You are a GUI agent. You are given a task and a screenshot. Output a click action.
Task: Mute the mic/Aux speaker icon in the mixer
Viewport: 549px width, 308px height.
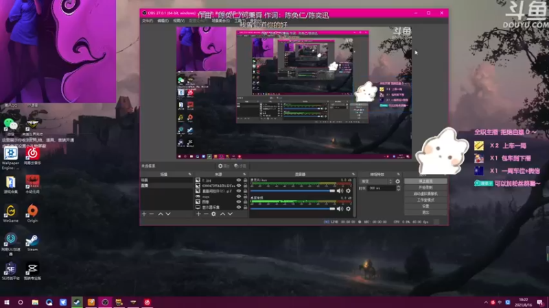pyautogui.click(x=340, y=191)
